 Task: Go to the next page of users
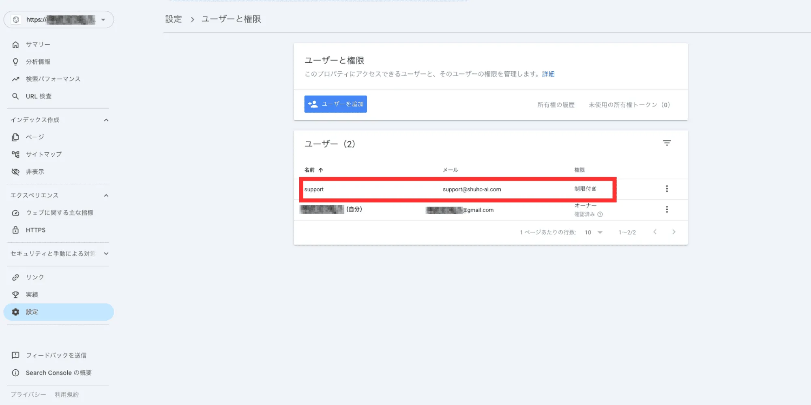tap(674, 232)
